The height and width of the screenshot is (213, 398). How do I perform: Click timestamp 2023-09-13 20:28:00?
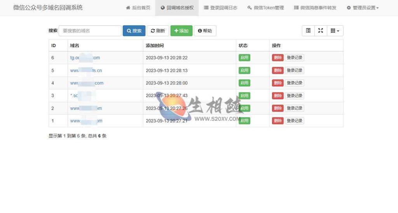pyautogui.click(x=166, y=83)
